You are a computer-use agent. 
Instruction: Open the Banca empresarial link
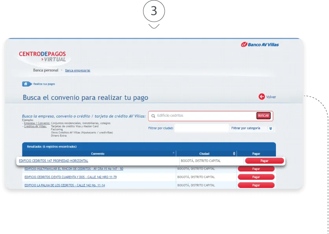pos(77,70)
